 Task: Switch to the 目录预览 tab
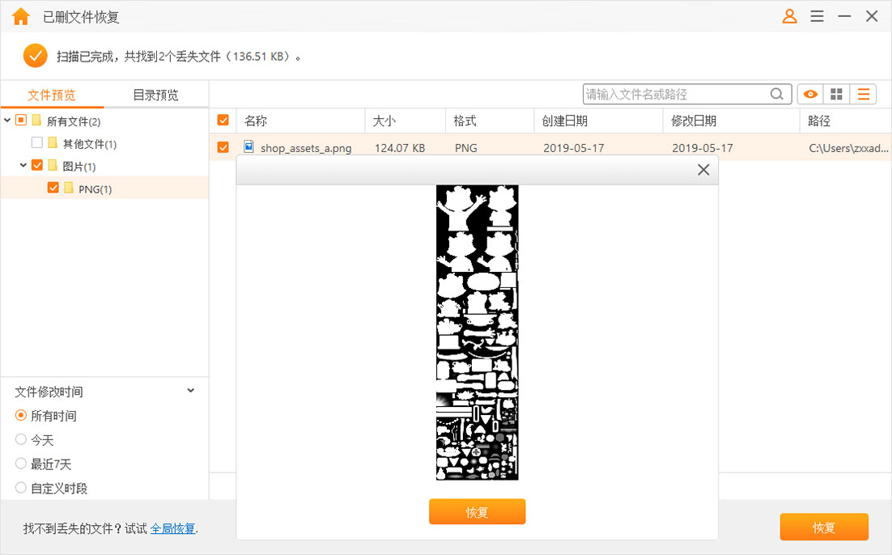pos(154,94)
